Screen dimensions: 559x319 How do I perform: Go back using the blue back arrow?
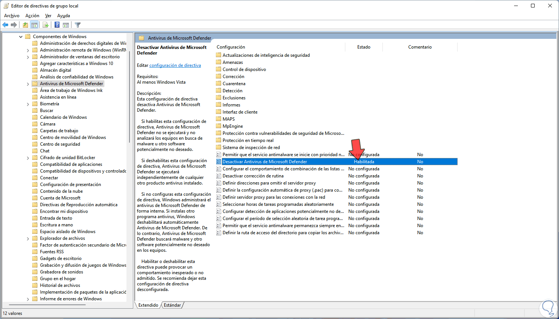[x=5, y=25]
